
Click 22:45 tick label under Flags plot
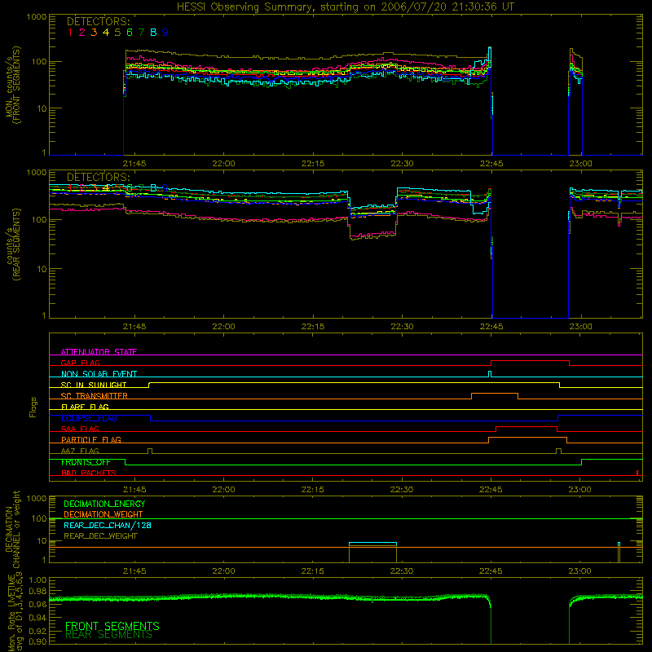point(491,490)
